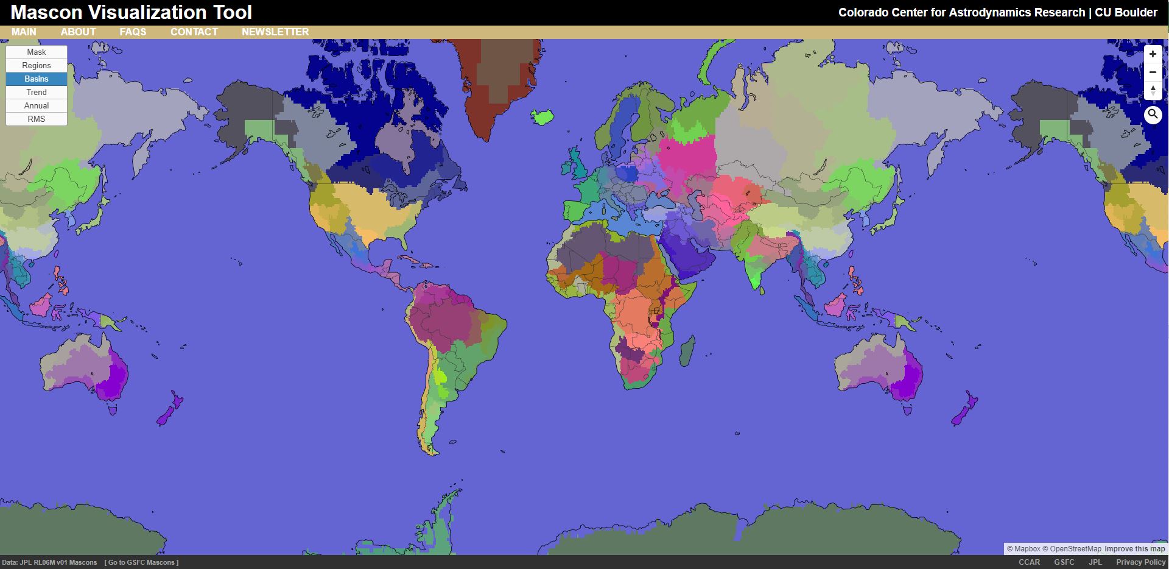Image resolution: width=1169 pixels, height=569 pixels.
Task: Open the NEWSLETTER menu item
Action: [275, 32]
